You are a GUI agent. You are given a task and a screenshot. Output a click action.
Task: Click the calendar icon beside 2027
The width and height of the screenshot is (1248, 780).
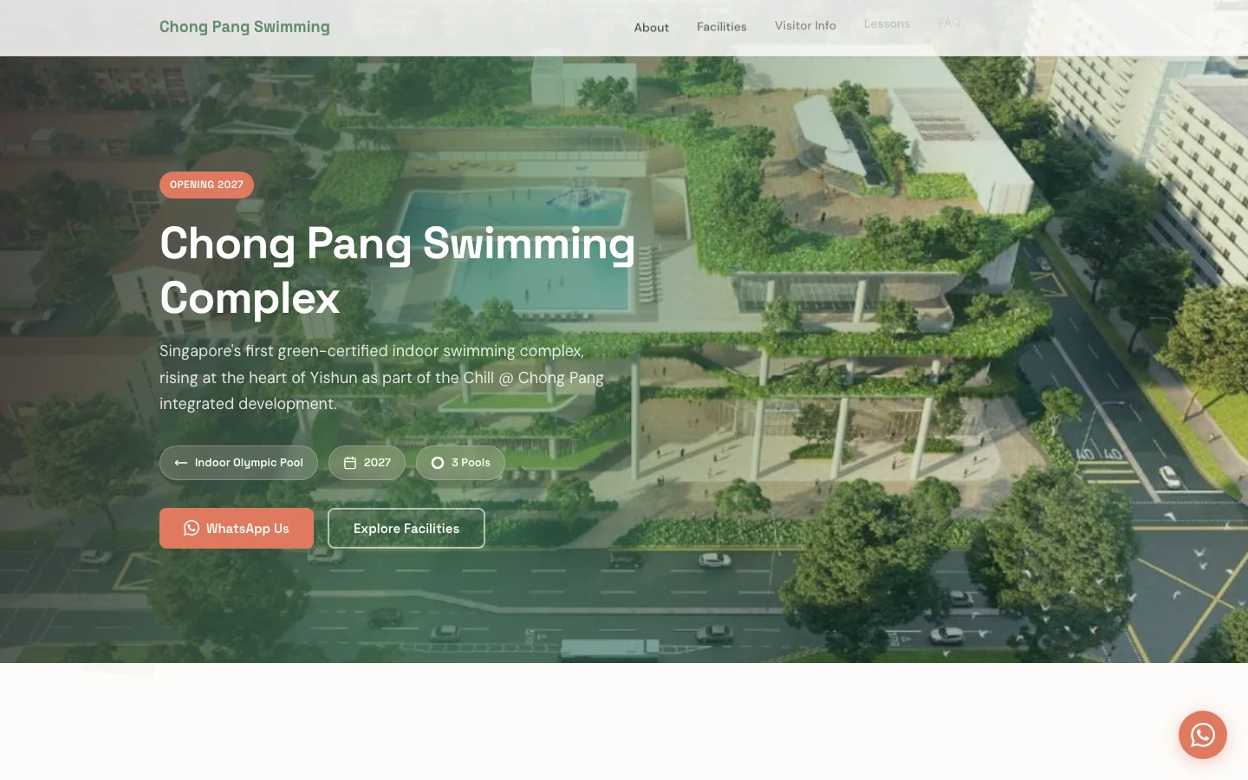tap(350, 463)
